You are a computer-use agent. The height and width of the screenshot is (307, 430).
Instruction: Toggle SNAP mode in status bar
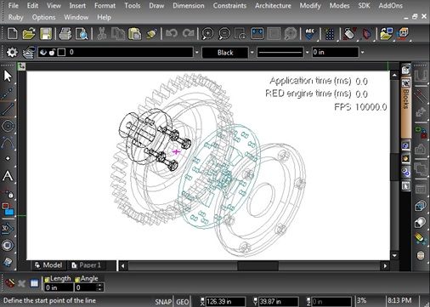(163, 302)
